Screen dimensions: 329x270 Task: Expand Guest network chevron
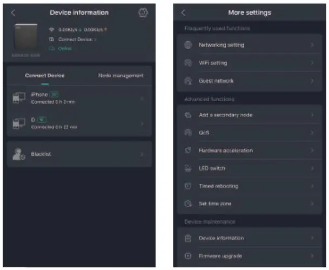click(x=312, y=81)
